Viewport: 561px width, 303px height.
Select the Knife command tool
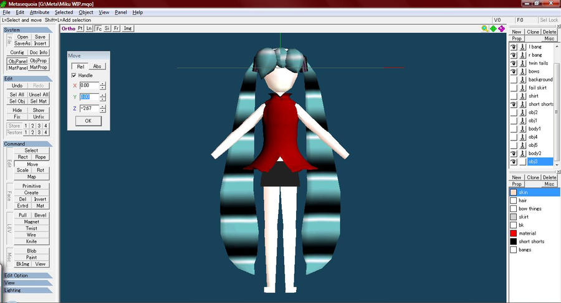pos(32,241)
